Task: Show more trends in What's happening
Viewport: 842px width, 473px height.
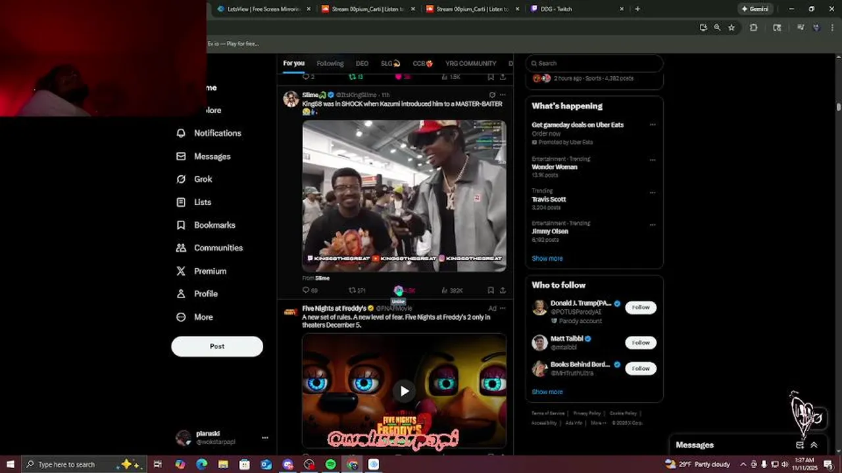Action: 547,259
